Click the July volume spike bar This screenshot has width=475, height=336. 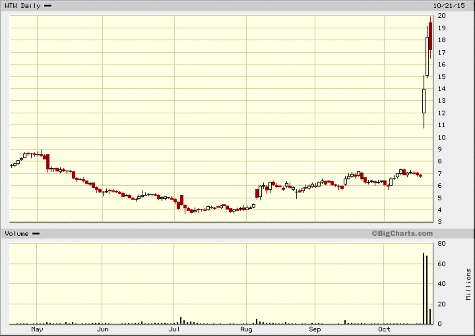pos(181,319)
